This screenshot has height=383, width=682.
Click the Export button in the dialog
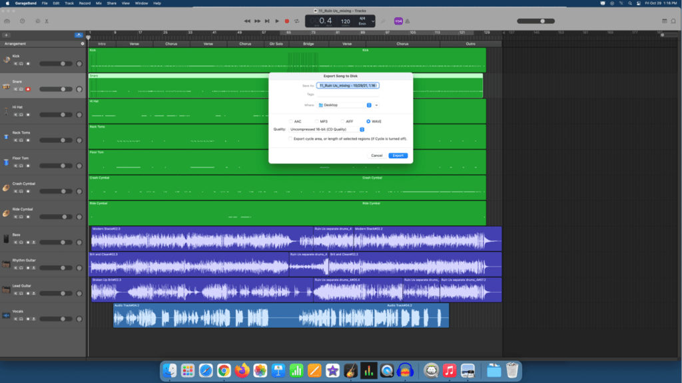tap(399, 155)
